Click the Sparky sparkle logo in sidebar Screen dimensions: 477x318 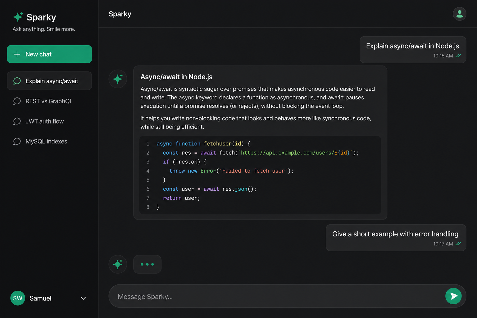click(18, 17)
